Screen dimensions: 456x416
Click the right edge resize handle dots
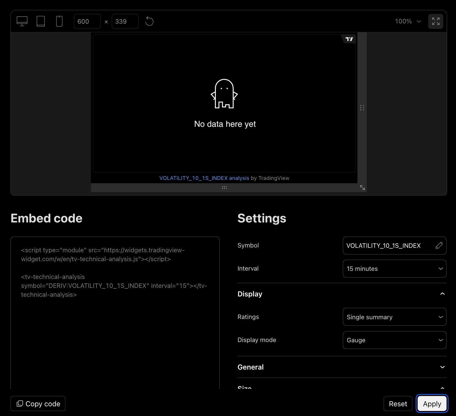(x=362, y=108)
